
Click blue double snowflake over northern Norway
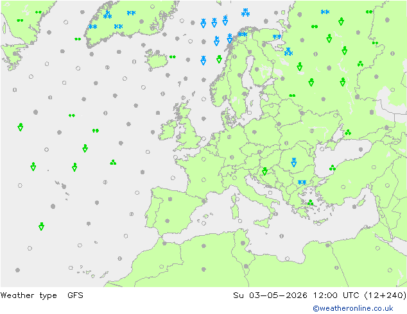click(243, 34)
